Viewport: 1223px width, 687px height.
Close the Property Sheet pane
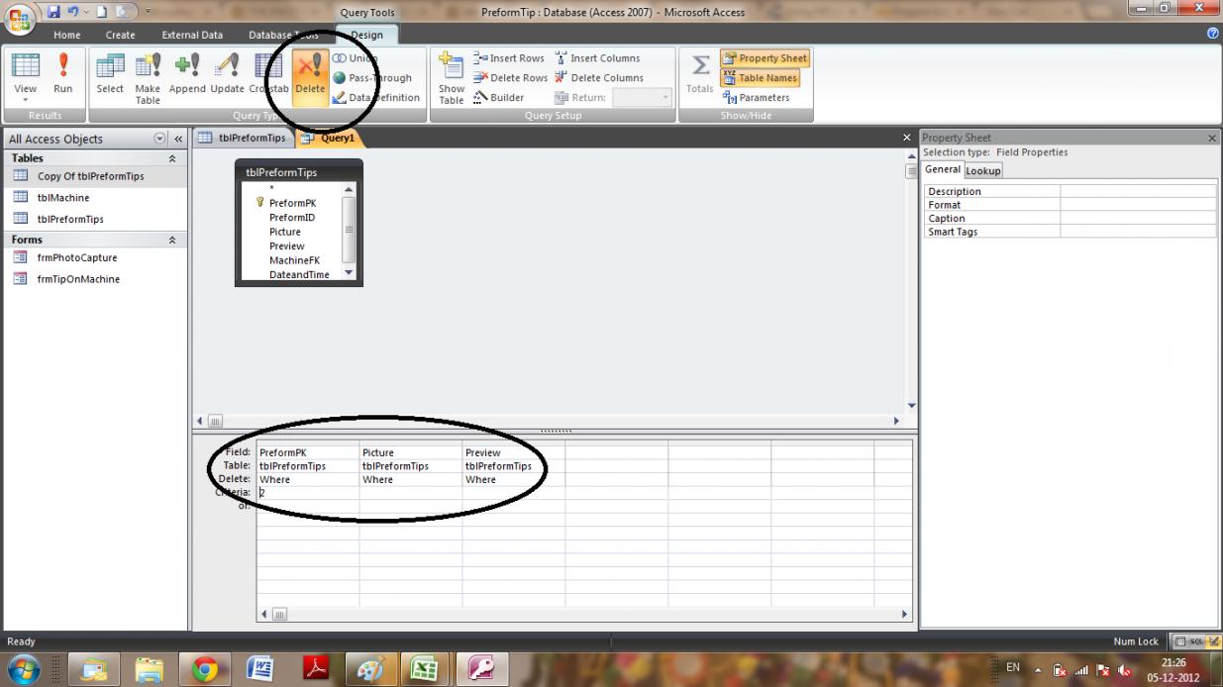[1212, 138]
